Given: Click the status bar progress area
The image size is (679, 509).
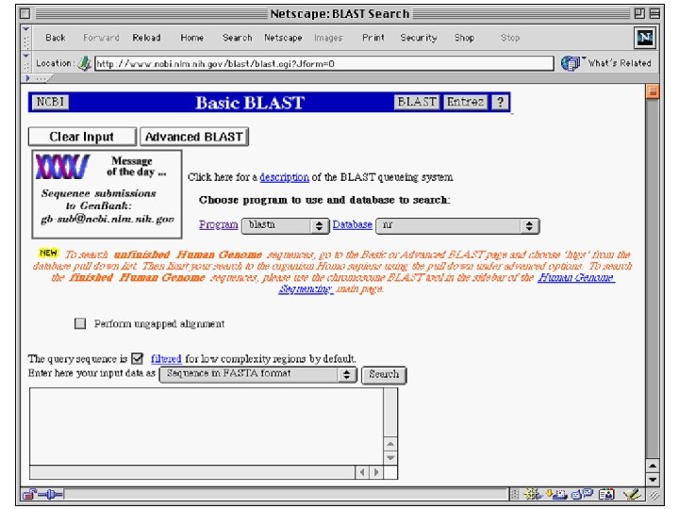Looking at the screenshot, I should [286, 494].
